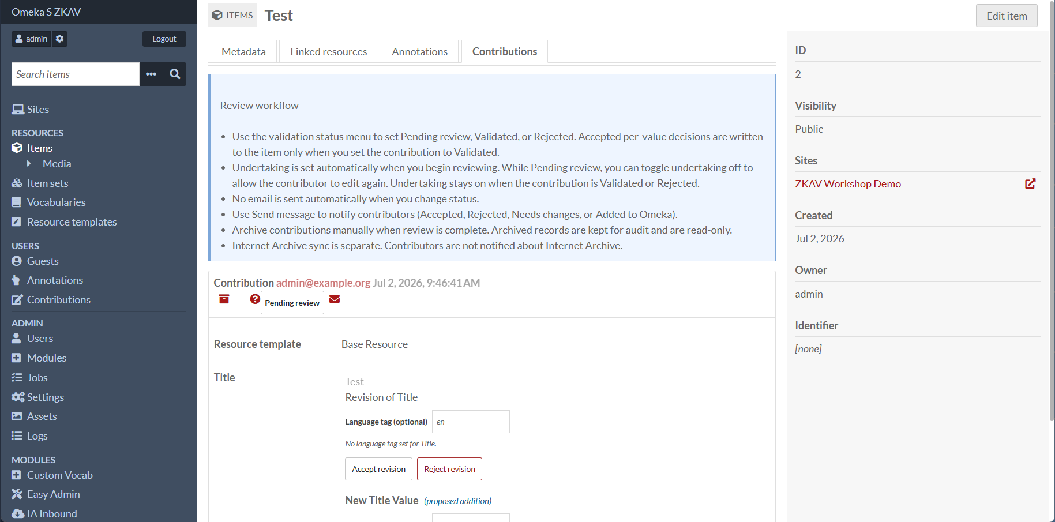Open Settings in the sidebar
This screenshot has width=1055, height=522.
pos(37,397)
